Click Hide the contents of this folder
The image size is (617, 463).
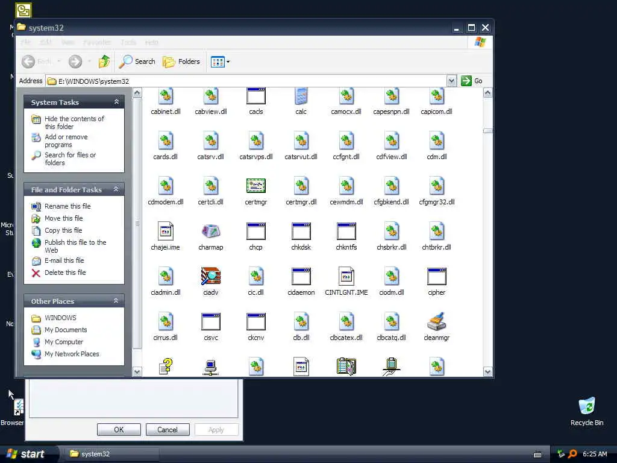click(74, 122)
